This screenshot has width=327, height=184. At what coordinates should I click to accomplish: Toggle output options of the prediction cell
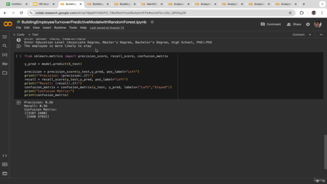tap(18, 47)
